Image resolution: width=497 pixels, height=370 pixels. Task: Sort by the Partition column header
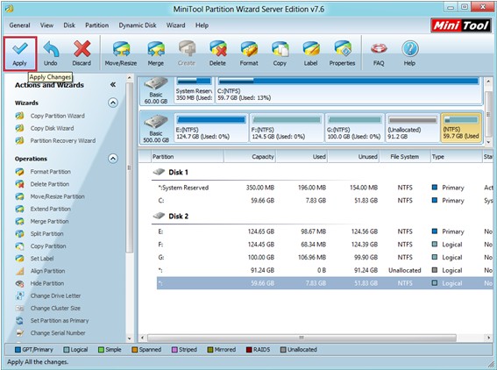tap(187, 156)
